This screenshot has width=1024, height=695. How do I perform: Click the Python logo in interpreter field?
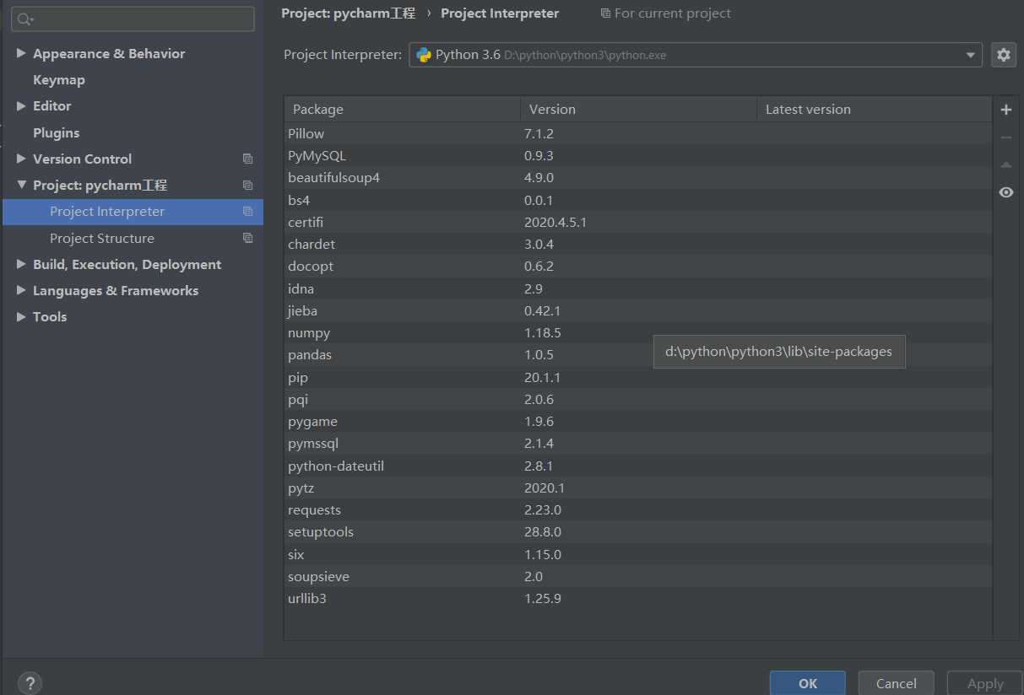424,55
